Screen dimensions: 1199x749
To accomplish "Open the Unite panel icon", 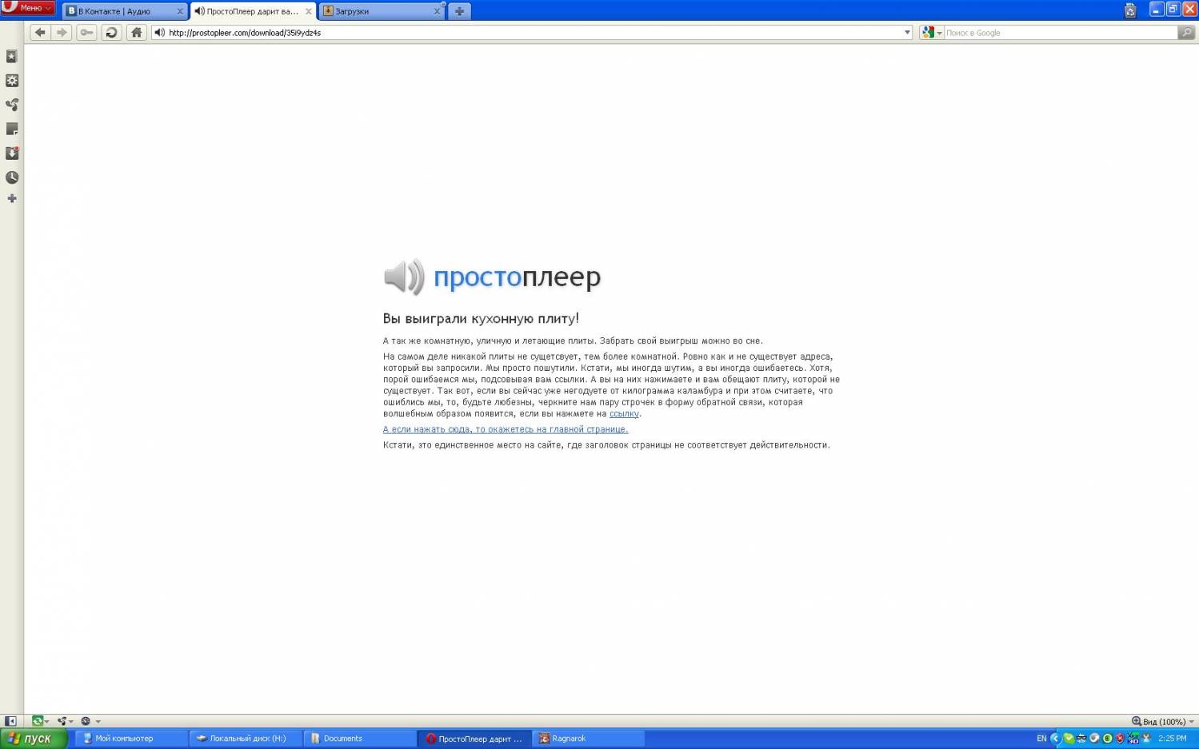I will (x=11, y=105).
